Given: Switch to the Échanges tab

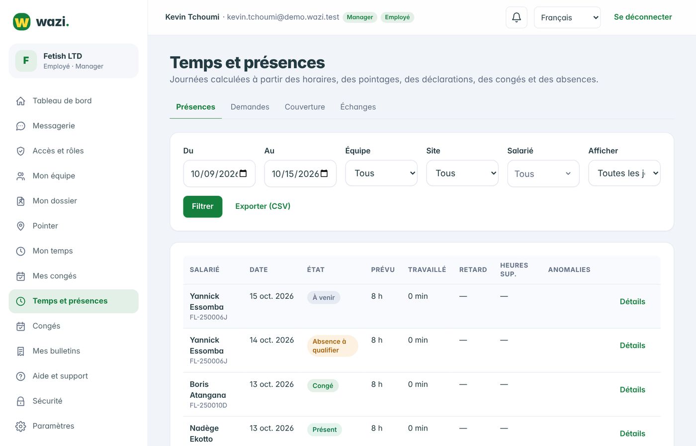Looking at the screenshot, I should pyautogui.click(x=358, y=107).
